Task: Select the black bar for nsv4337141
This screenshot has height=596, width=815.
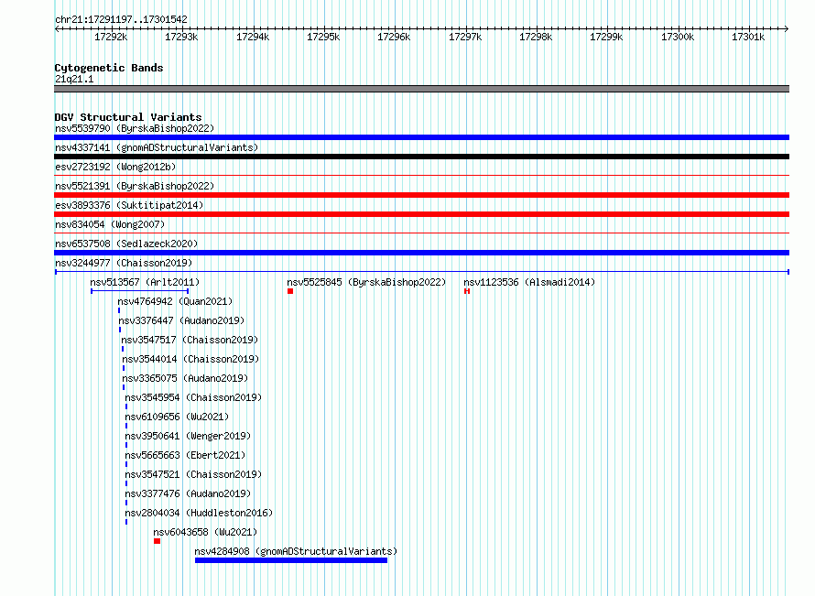Action: tap(421, 157)
